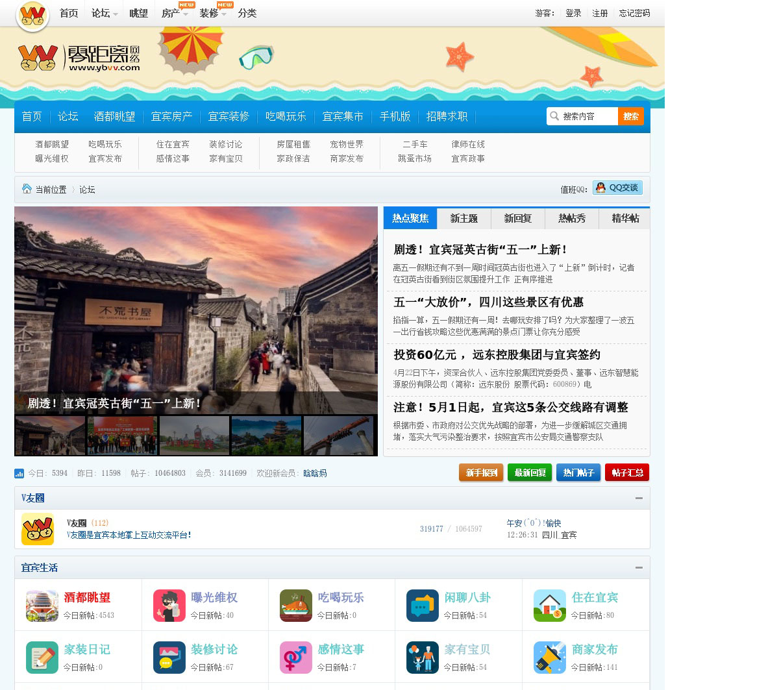The width and height of the screenshot is (779, 690).
Task: Click the 商家发布 megaphone icon
Action: pos(550,658)
